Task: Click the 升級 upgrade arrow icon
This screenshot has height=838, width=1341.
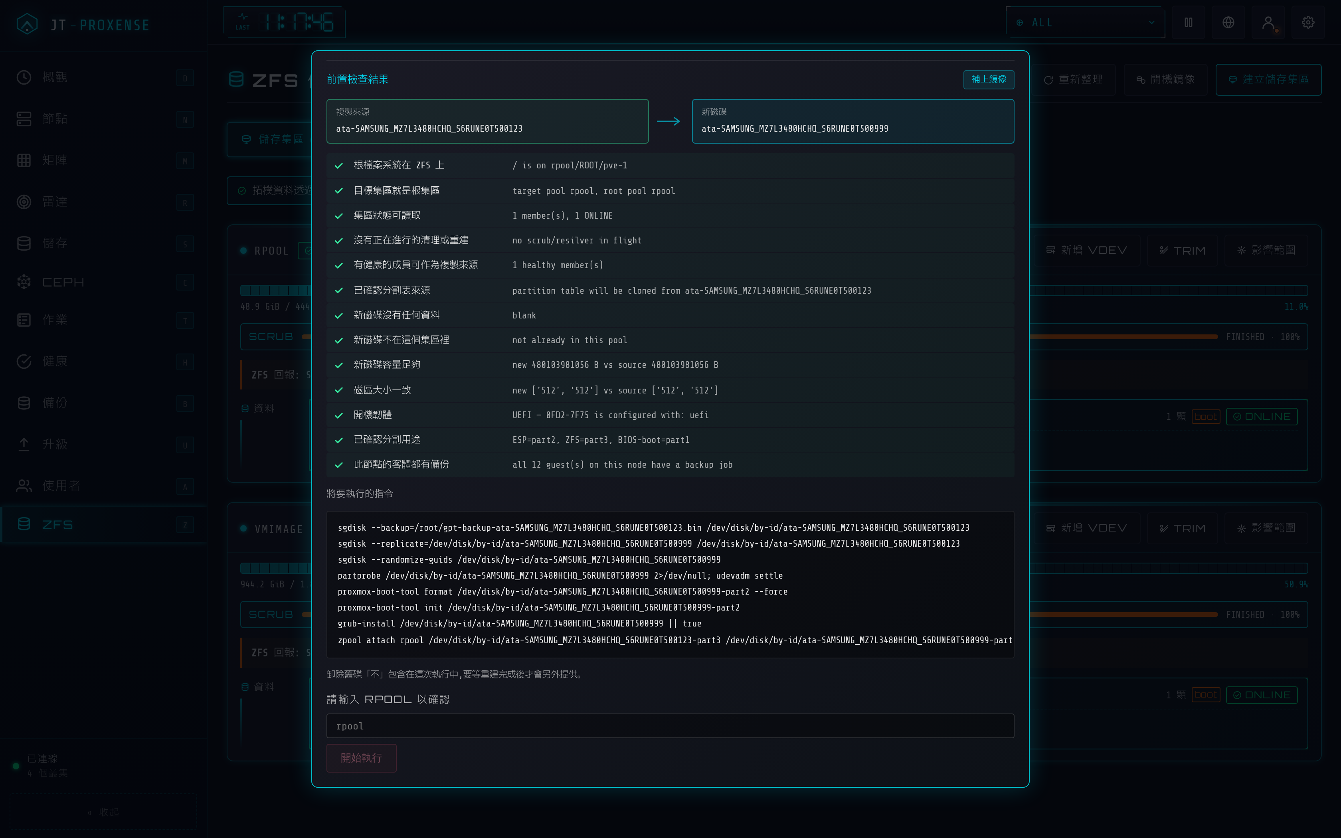Action: point(24,445)
